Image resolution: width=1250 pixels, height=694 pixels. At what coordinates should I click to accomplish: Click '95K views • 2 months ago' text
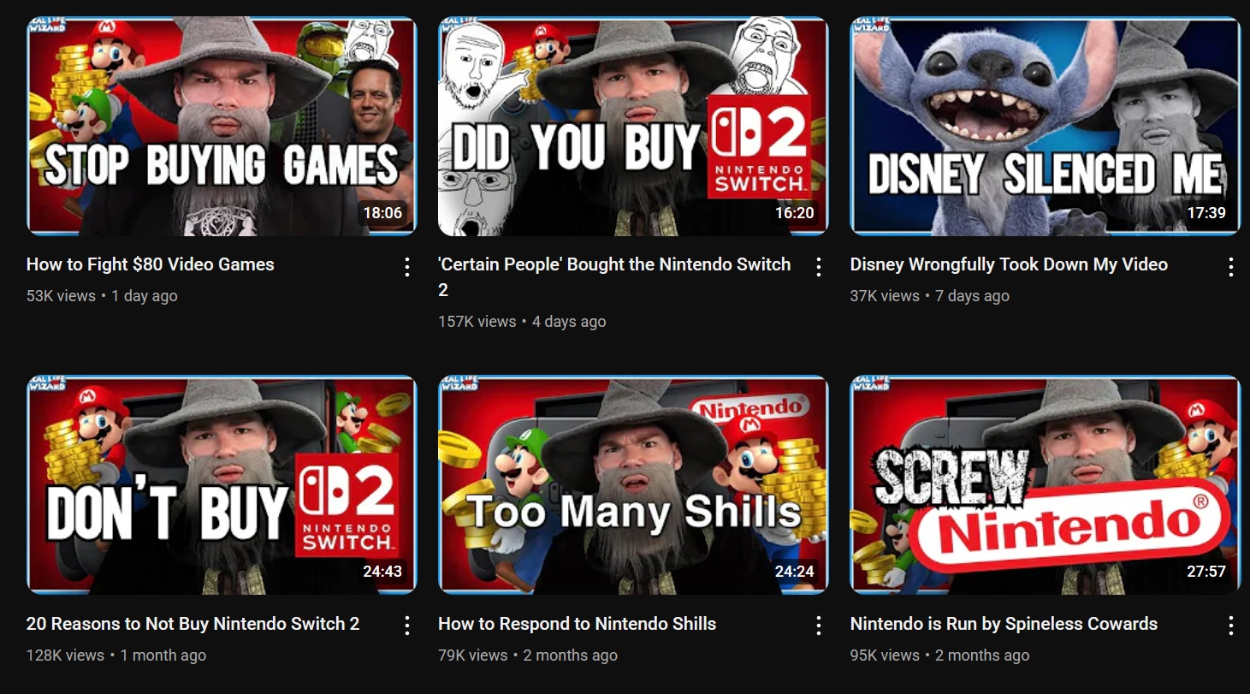940,655
